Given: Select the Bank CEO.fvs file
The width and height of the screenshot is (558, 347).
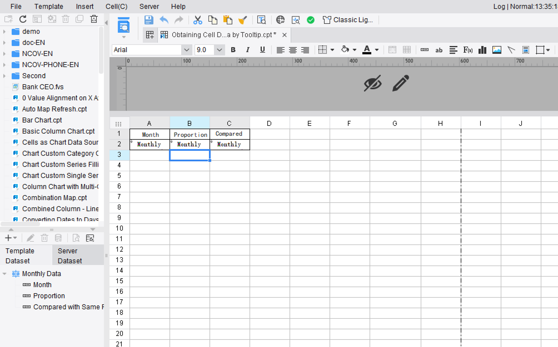Looking at the screenshot, I should point(43,87).
